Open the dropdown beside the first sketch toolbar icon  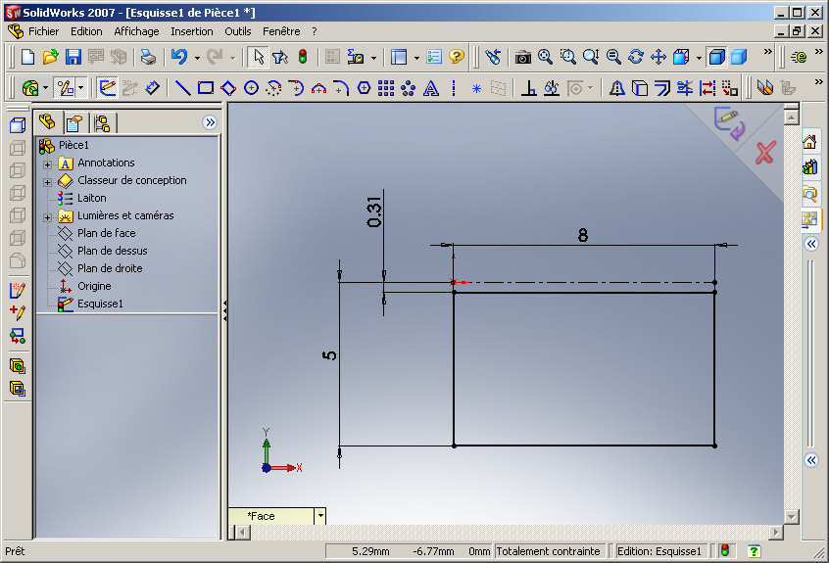coord(45,88)
